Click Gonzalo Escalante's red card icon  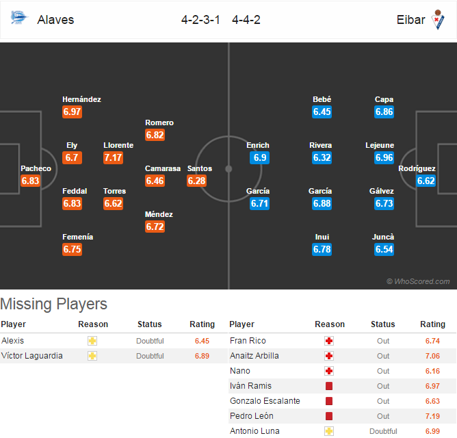(x=329, y=401)
